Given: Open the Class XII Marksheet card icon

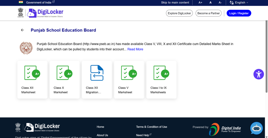Looking at the screenshot, I should [x=32, y=73].
